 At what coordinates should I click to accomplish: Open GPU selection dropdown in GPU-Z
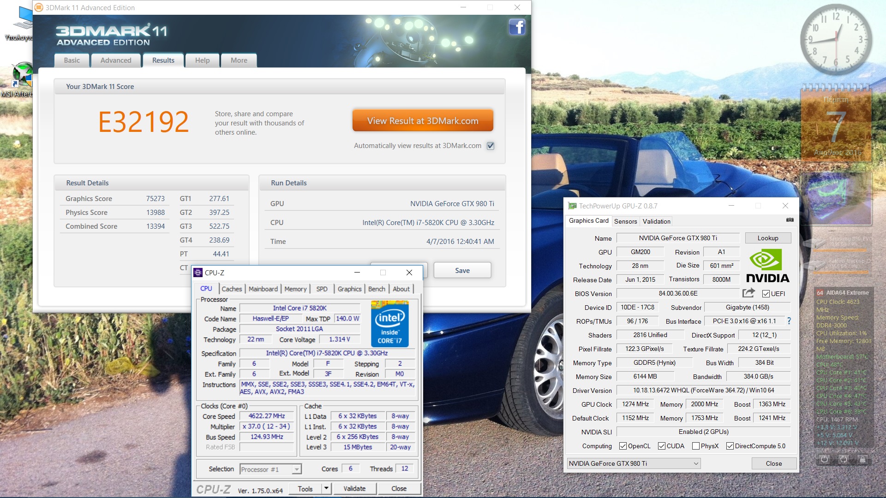(x=634, y=463)
